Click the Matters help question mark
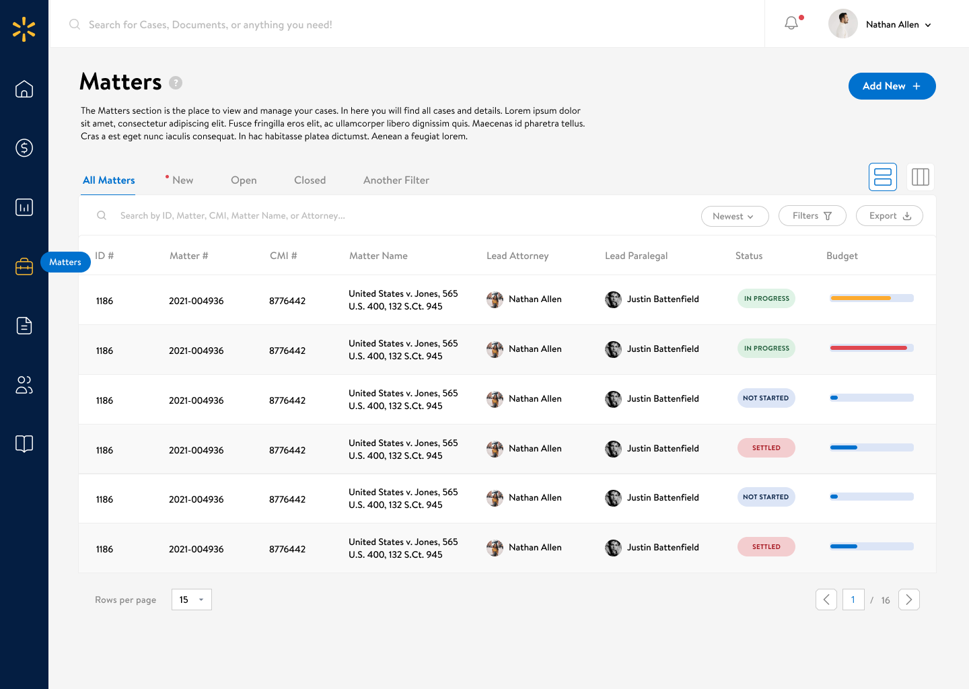The image size is (969, 689). pos(176,83)
